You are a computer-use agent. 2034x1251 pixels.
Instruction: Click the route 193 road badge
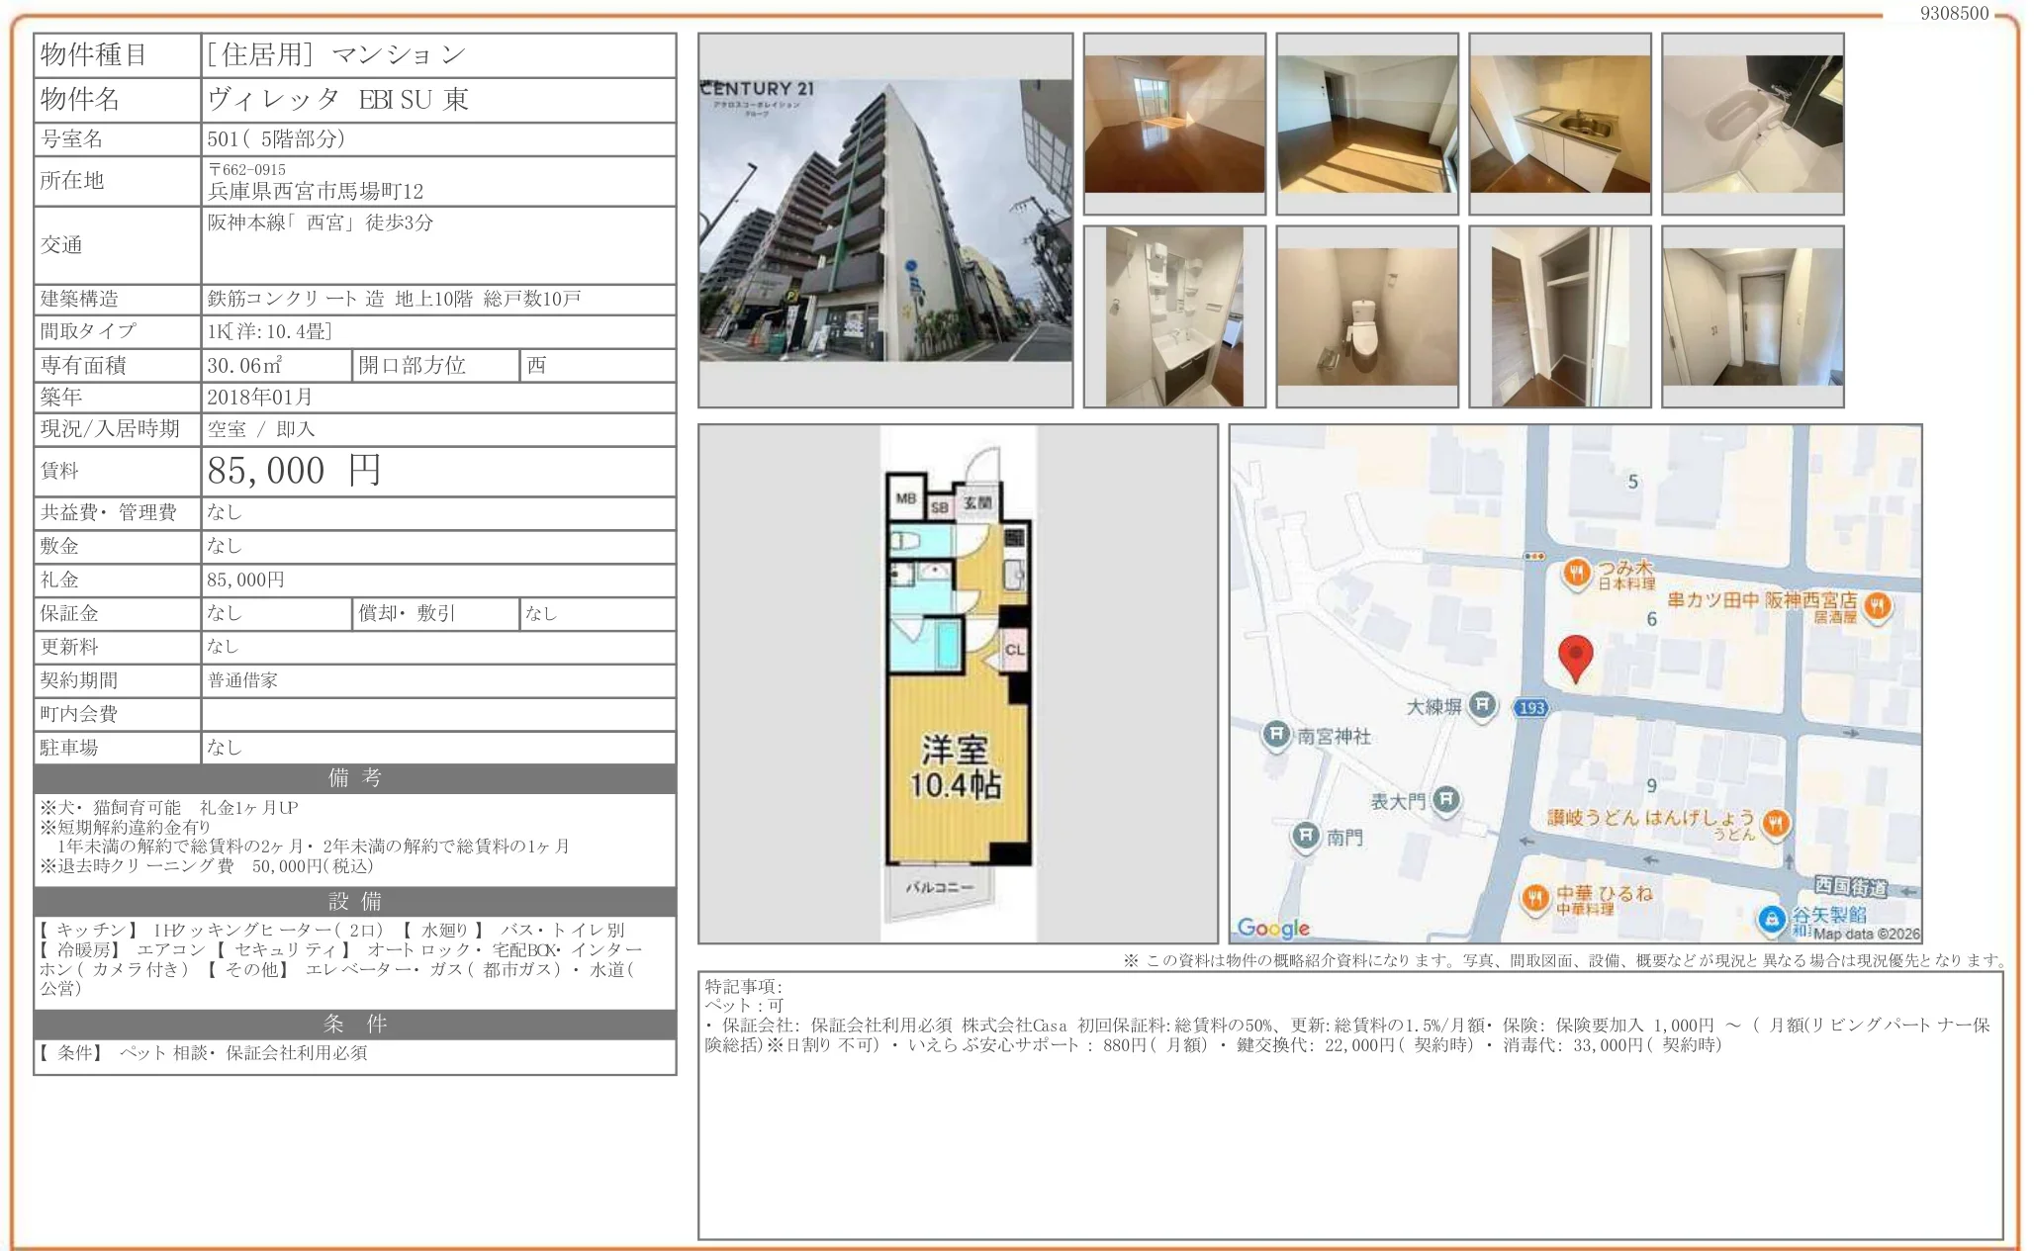(x=1530, y=708)
